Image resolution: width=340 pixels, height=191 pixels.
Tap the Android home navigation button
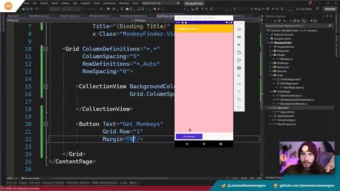(204, 144)
